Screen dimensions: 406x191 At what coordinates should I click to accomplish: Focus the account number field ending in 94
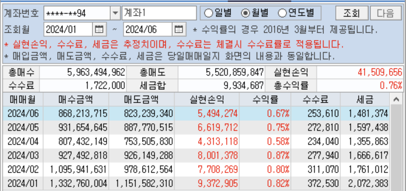coord(77,13)
